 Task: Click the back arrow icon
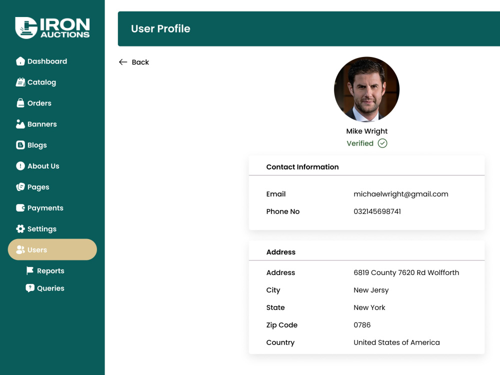point(123,62)
